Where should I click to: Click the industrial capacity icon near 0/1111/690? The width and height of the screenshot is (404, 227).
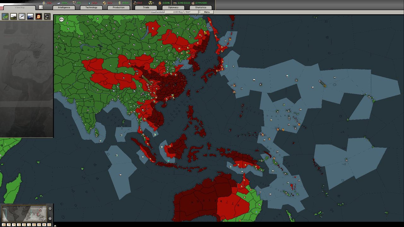tap(193, 3)
